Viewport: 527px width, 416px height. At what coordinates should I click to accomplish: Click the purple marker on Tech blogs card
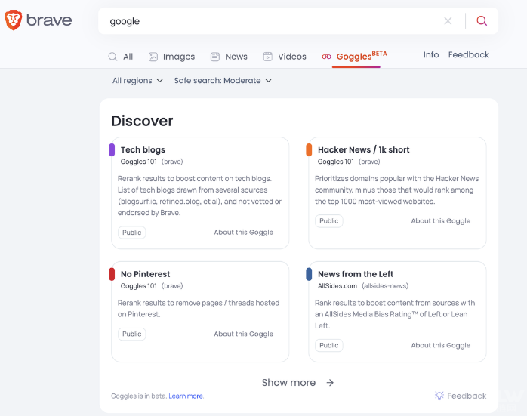[112, 150]
